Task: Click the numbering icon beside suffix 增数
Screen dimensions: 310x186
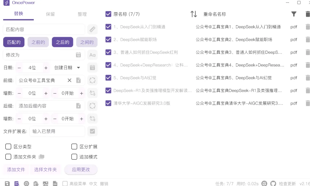Action: [x=92, y=119]
